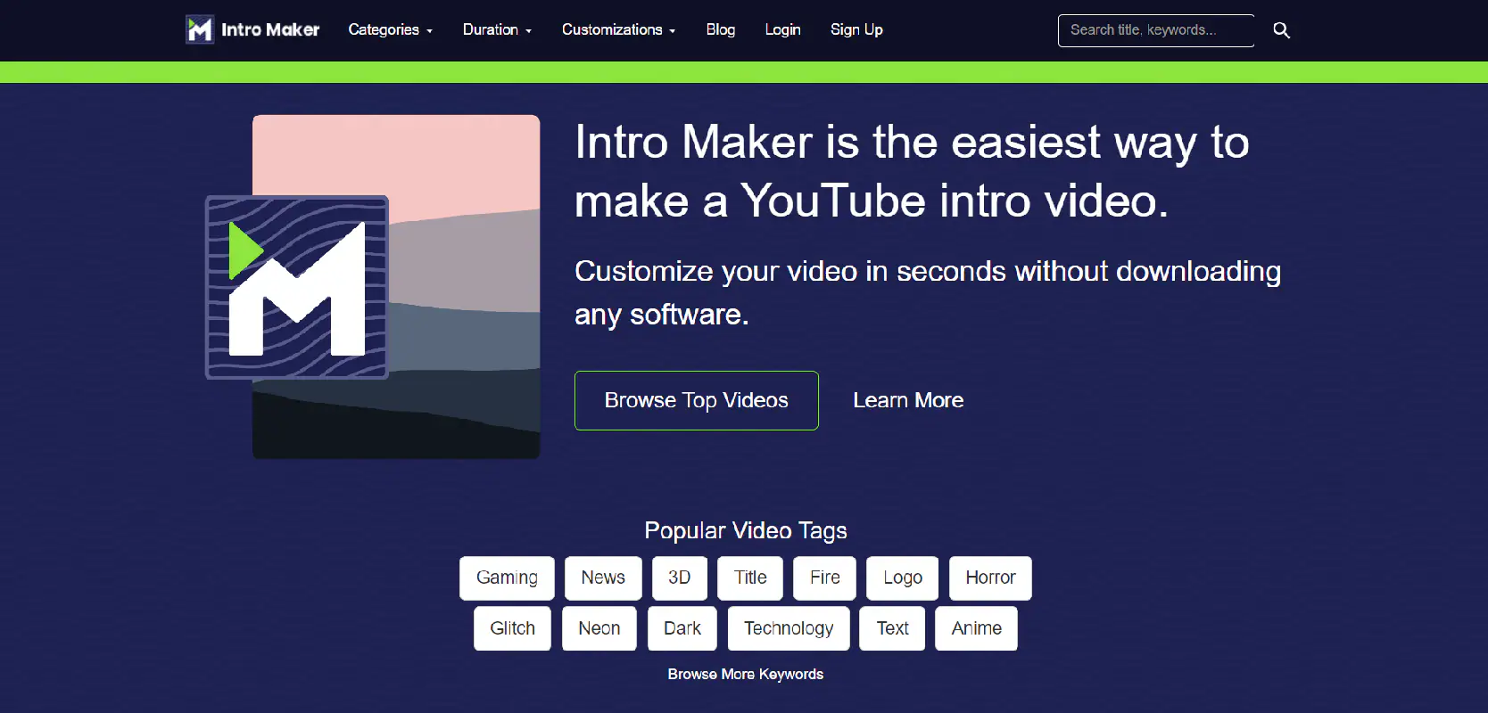Click the headline 'Intro Maker is the easiest way'
Viewport: 1488px width, 713px height.
[x=912, y=172]
